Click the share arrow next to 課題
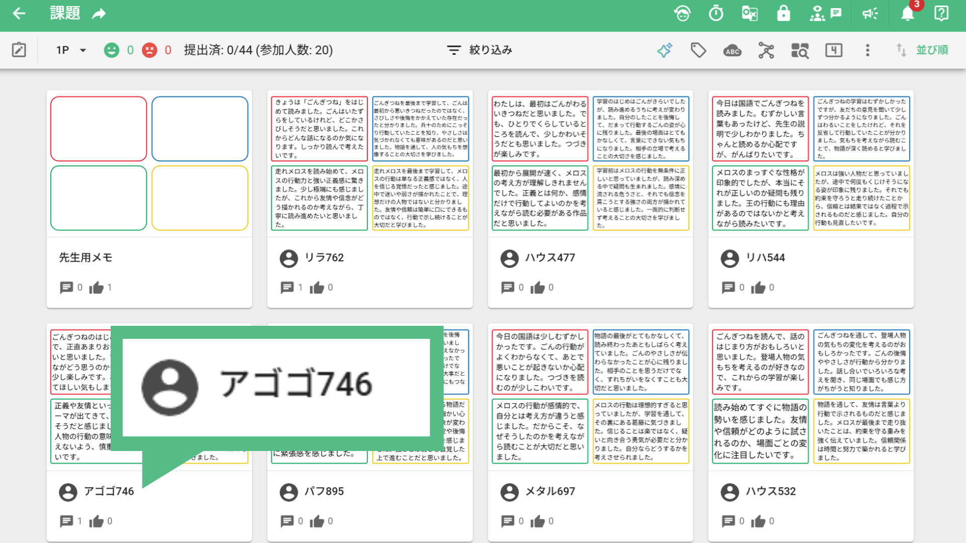 click(x=99, y=14)
